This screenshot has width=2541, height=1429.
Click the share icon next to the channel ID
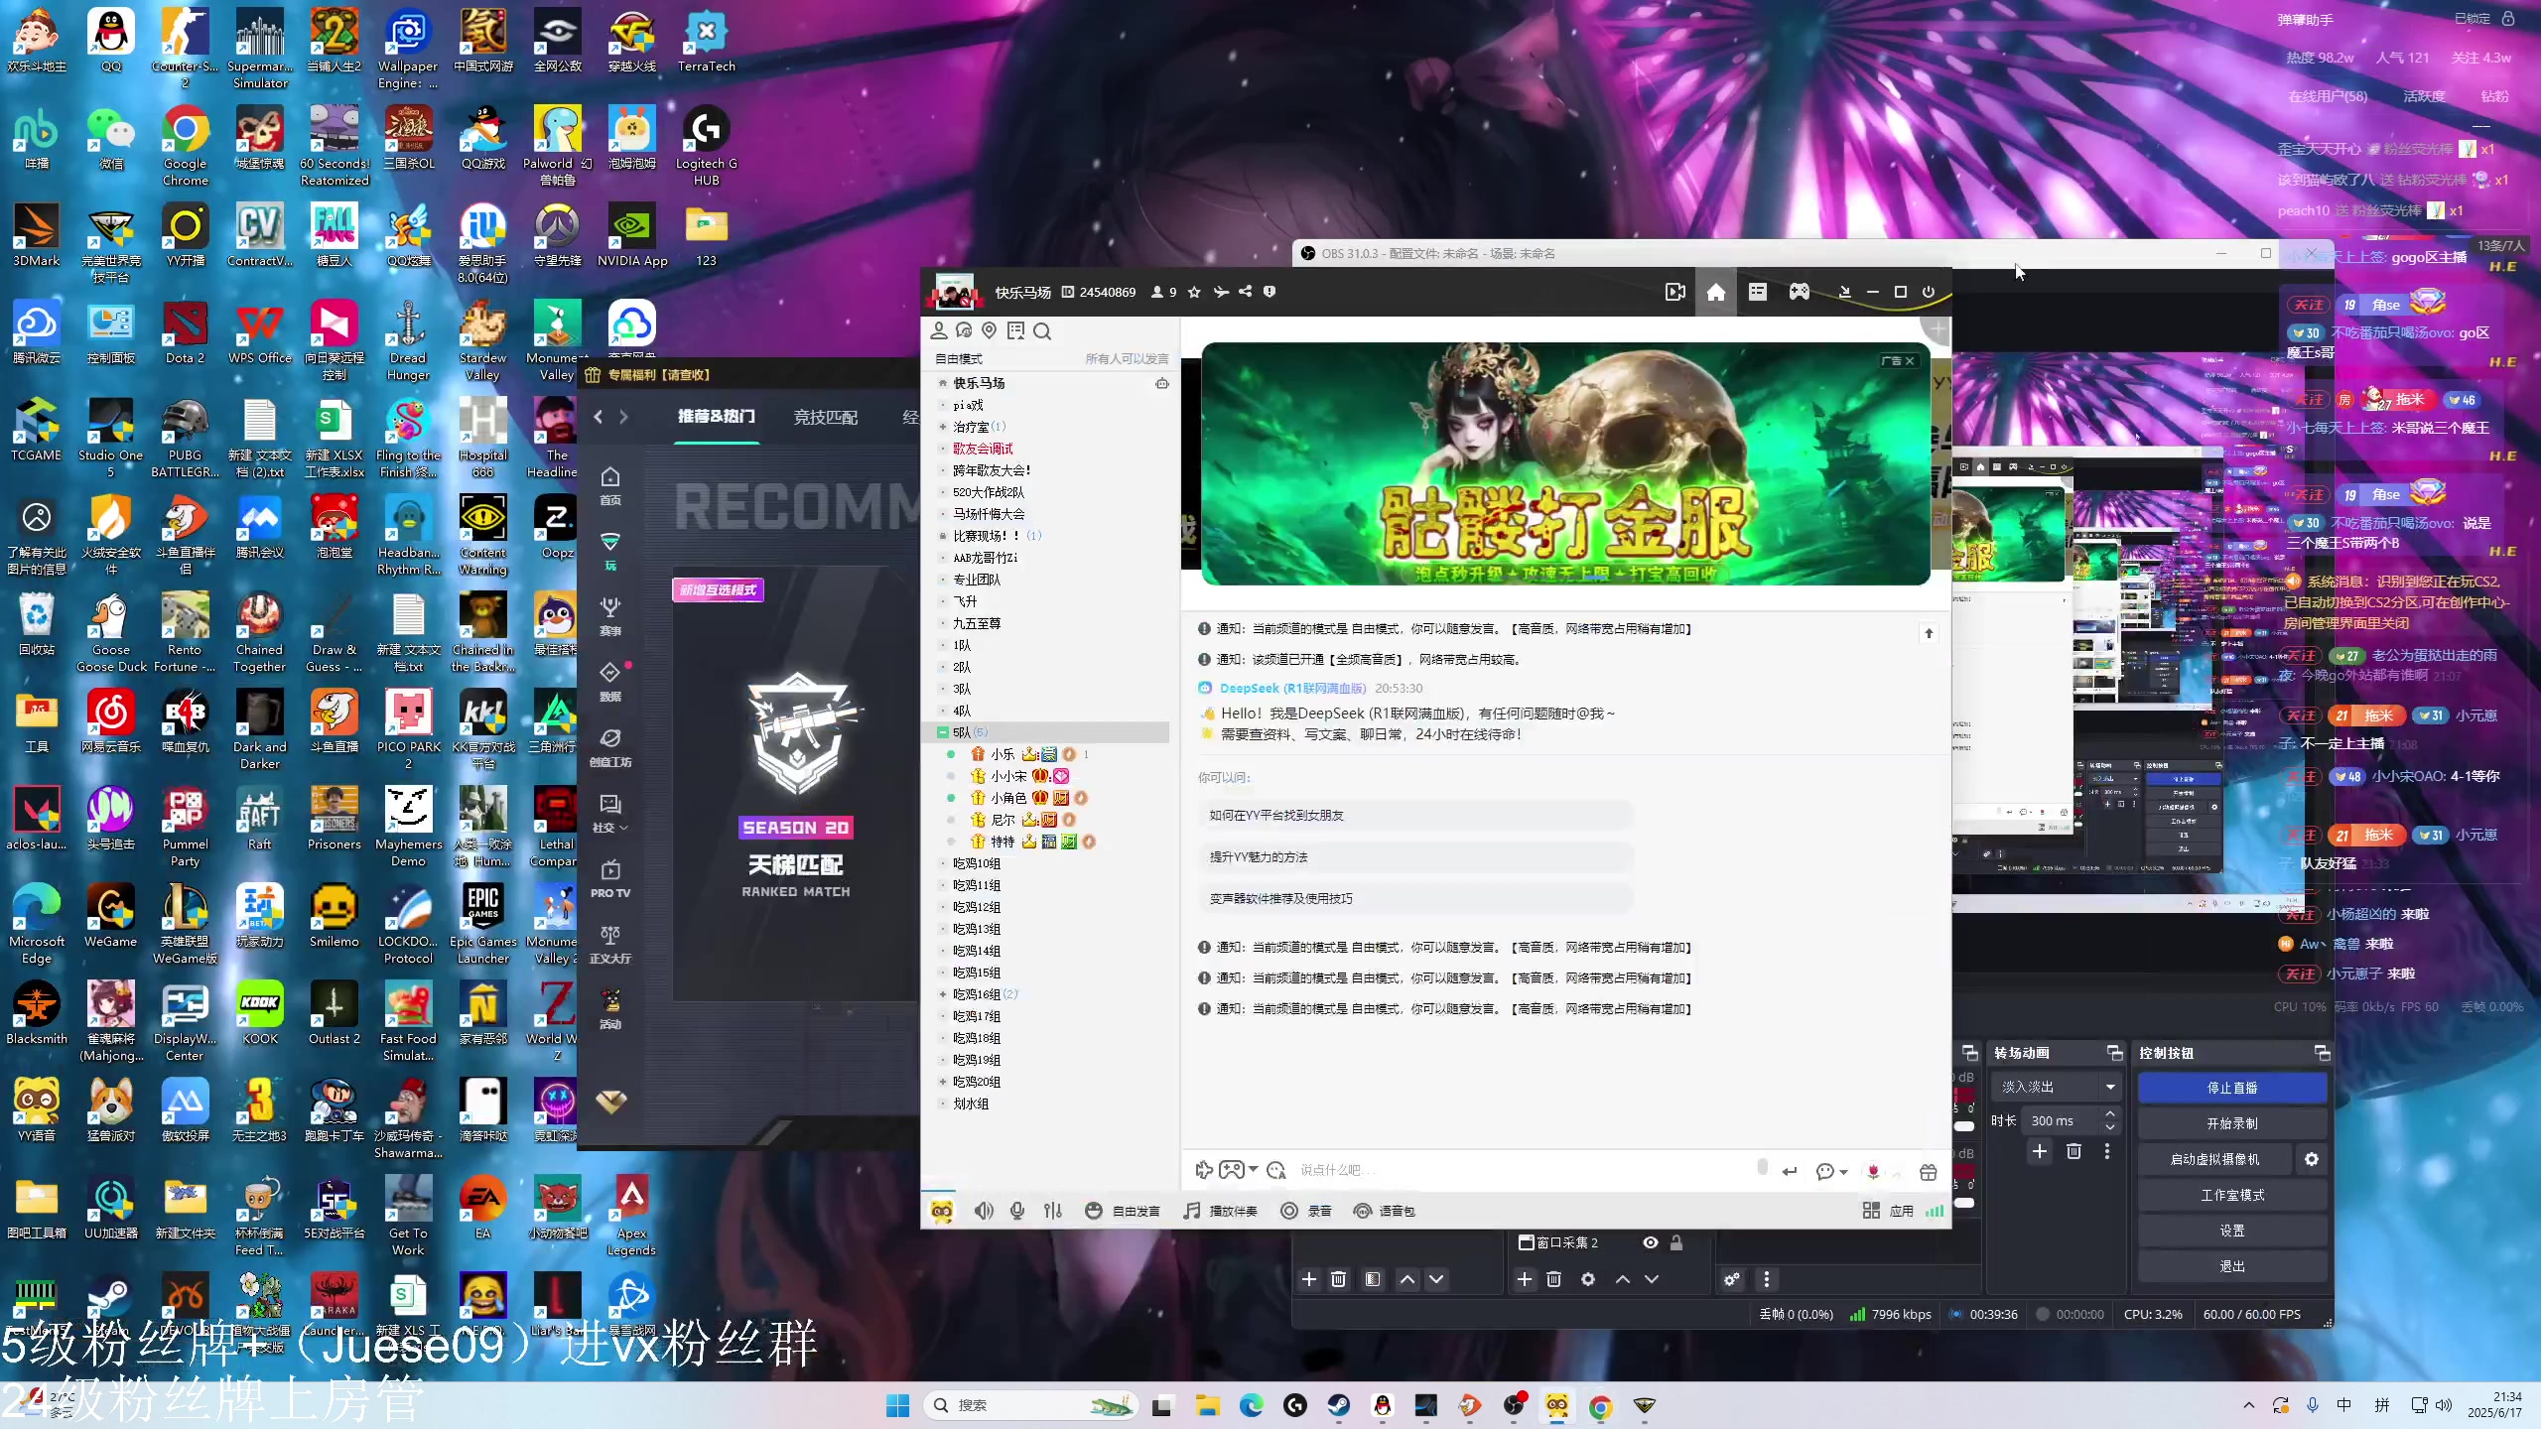(1245, 292)
